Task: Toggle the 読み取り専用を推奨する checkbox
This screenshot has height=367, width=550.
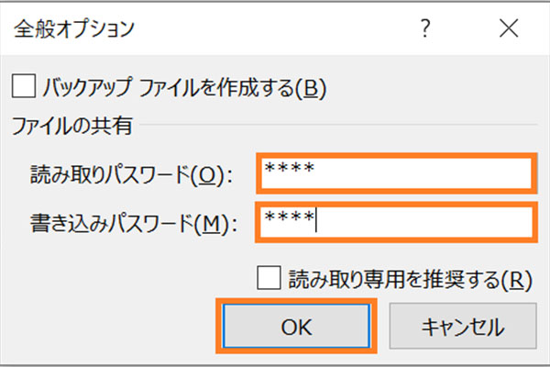Action: tap(269, 279)
